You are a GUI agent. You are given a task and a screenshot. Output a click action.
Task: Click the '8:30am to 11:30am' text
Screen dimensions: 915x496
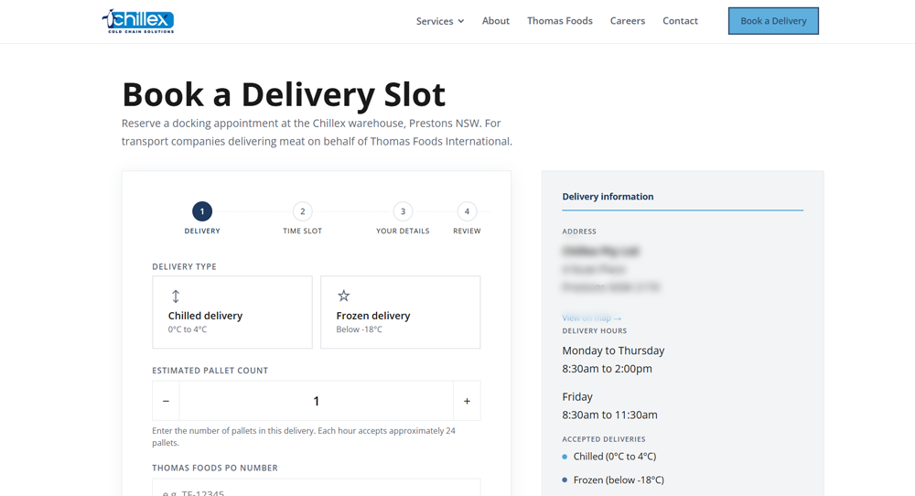click(x=609, y=415)
